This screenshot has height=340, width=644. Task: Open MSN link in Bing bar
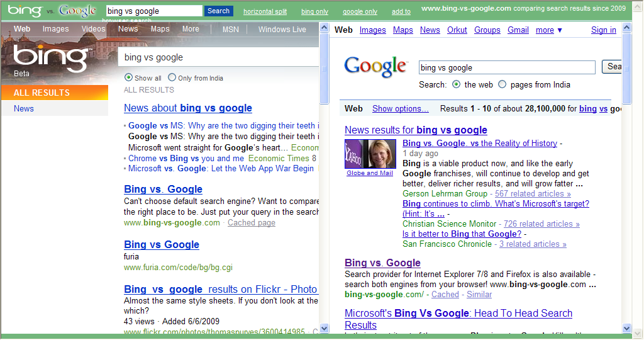230,29
